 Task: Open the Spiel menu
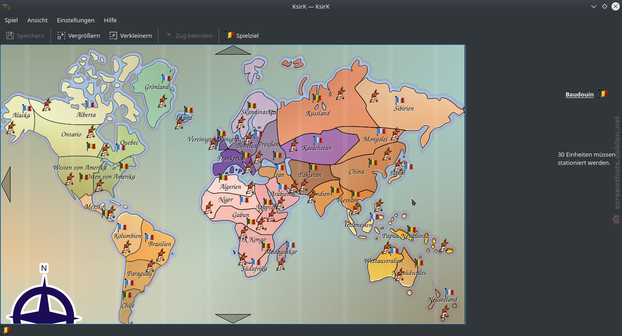point(11,20)
